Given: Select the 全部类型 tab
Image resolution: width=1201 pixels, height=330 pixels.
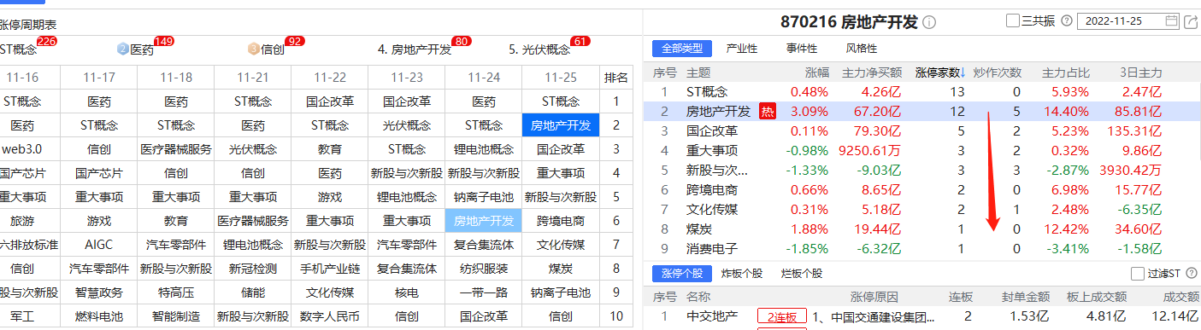Looking at the screenshot, I should pyautogui.click(x=682, y=49).
